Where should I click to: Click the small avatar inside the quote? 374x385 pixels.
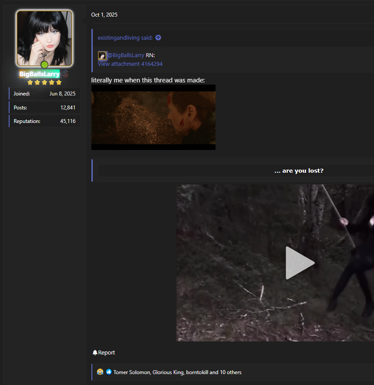click(102, 55)
